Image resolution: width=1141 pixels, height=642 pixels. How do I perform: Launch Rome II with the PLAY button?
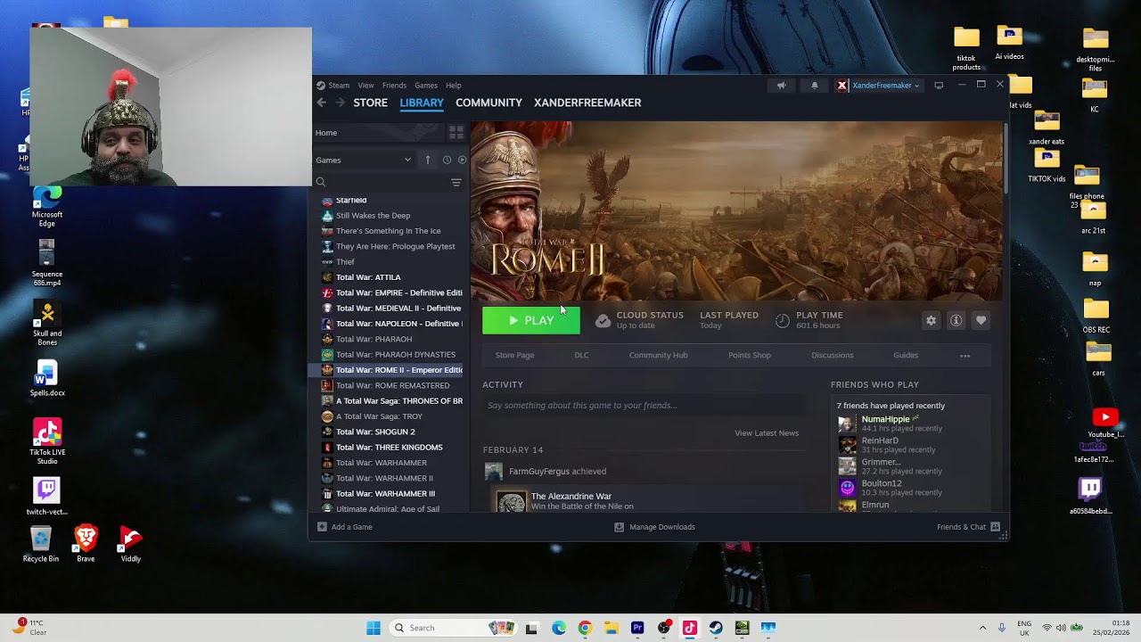coord(531,320)
